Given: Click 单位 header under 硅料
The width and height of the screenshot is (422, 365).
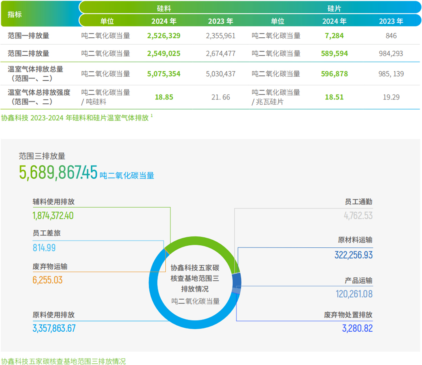Looking at the screenshot, I should point(107,21).
